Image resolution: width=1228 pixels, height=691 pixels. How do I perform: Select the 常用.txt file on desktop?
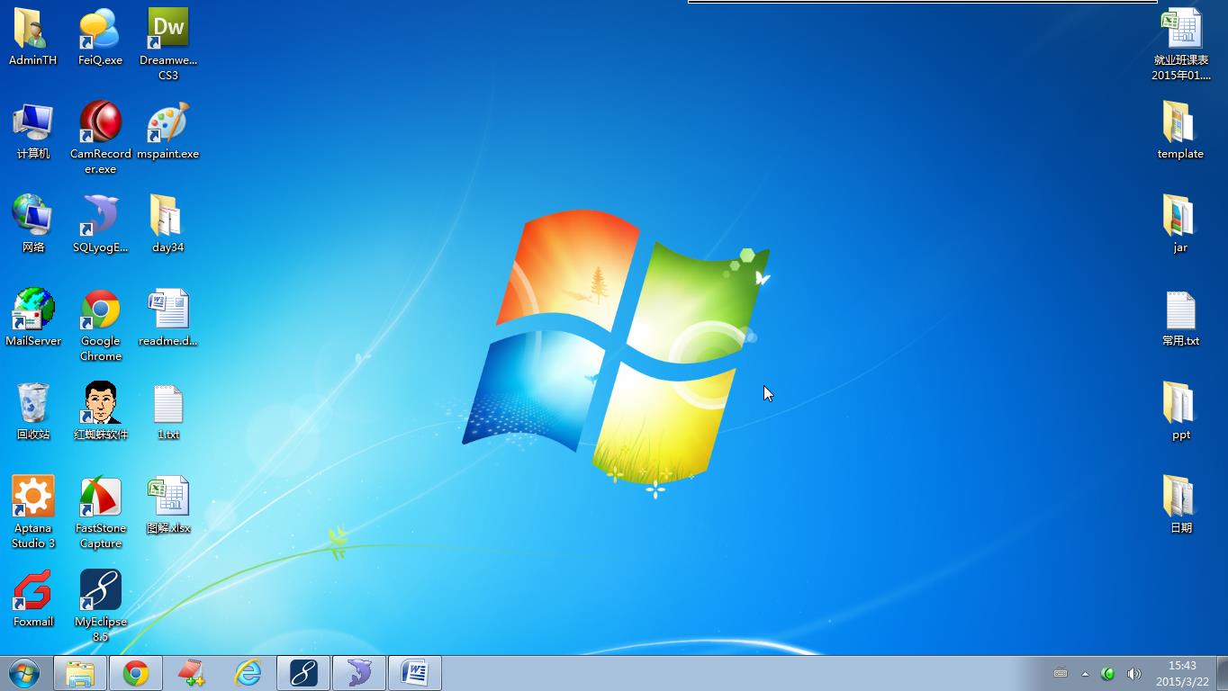pos(1180,310)
